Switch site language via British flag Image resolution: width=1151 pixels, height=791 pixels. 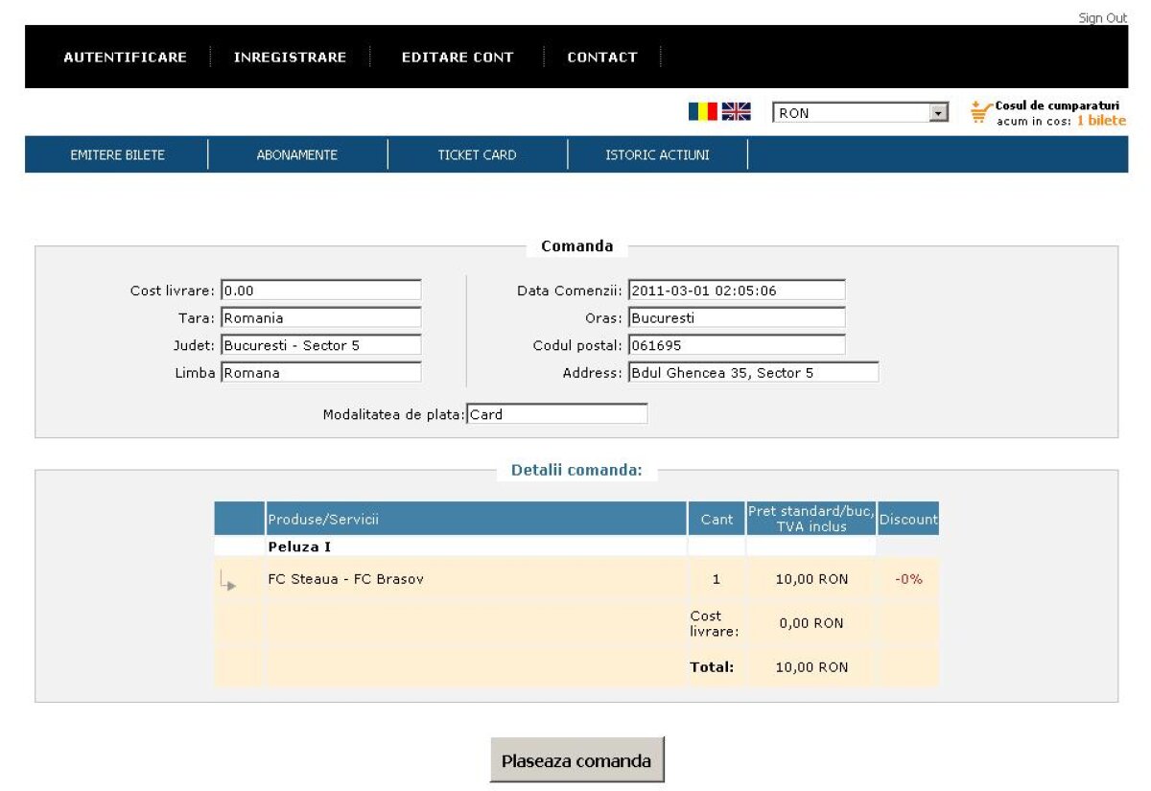[x=735, y=110]
